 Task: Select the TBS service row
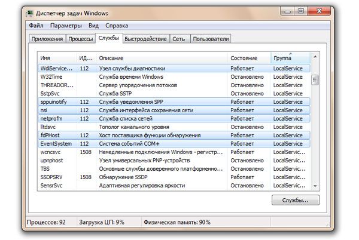174,169
